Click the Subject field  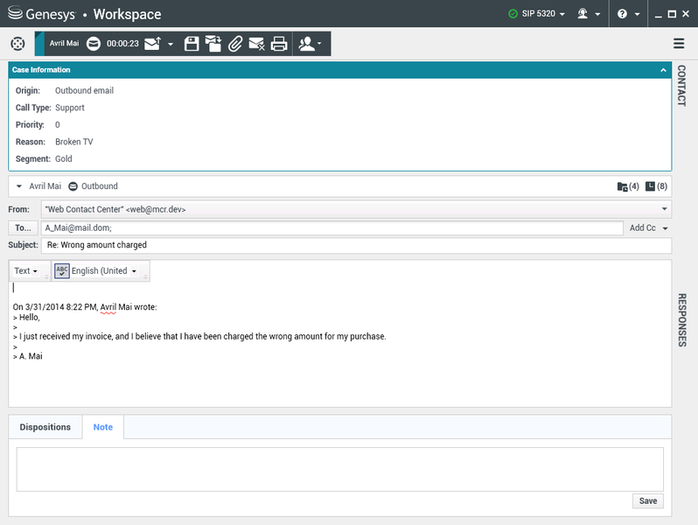click(x=356, y=245)
